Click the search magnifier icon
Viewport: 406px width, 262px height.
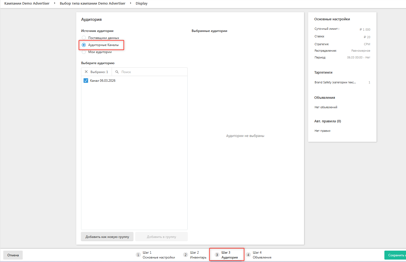coord(117,72)
